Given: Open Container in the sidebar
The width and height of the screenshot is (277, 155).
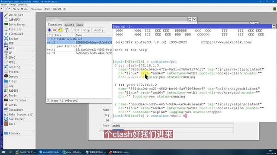Looking at the screenshot, I should tap(16, 110).
